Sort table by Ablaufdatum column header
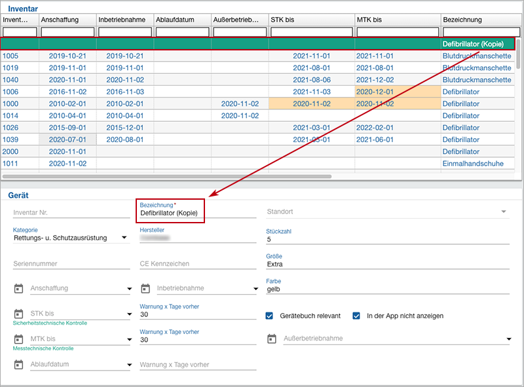The width and height of the screenshot is (524, 387). [183, 20]
